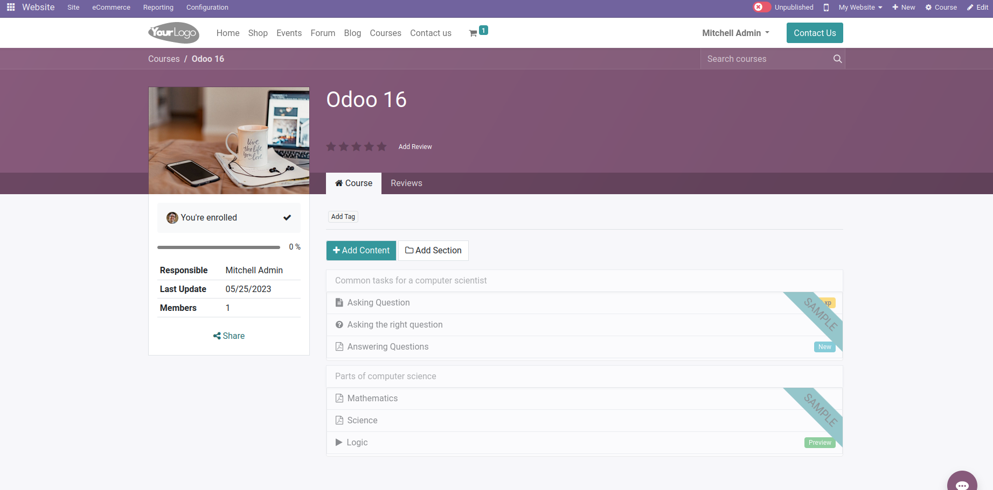Open the Forum page
993x490 pixels.
tap(323, 33)
